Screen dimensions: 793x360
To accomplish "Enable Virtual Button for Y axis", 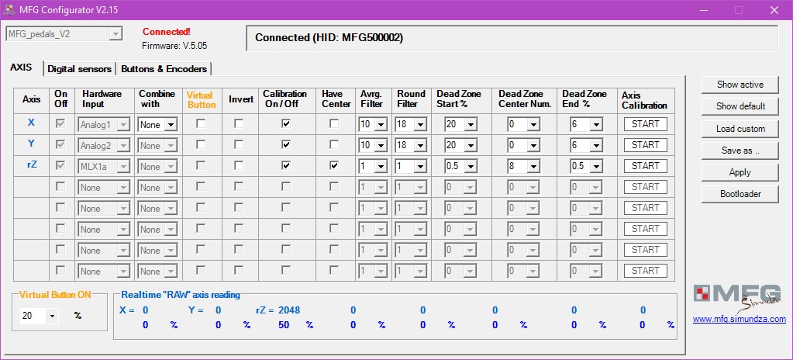I will (201, 145).
